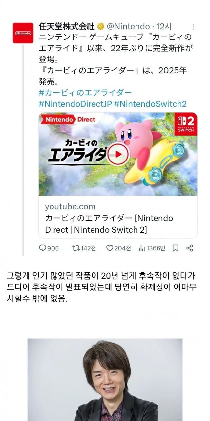210x421 pixels.
Task: Open the 任天堂株式会社 account name
Action: [67, 26]
